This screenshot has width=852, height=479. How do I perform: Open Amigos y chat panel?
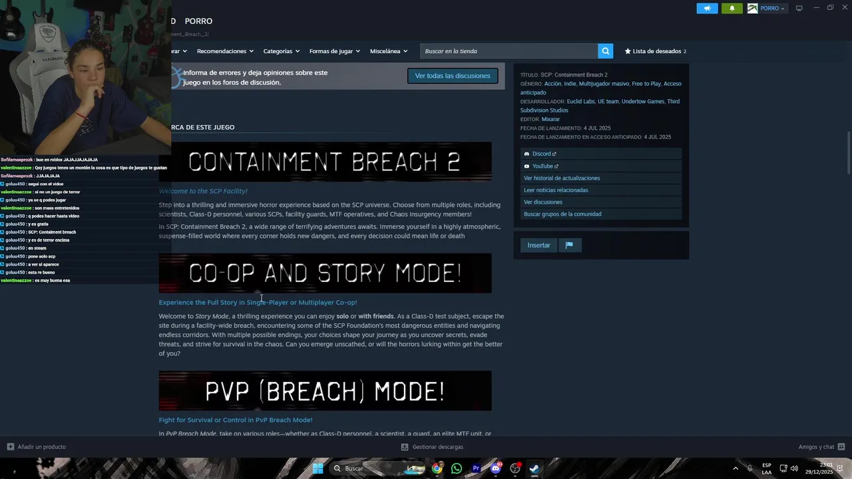[821, 447]
